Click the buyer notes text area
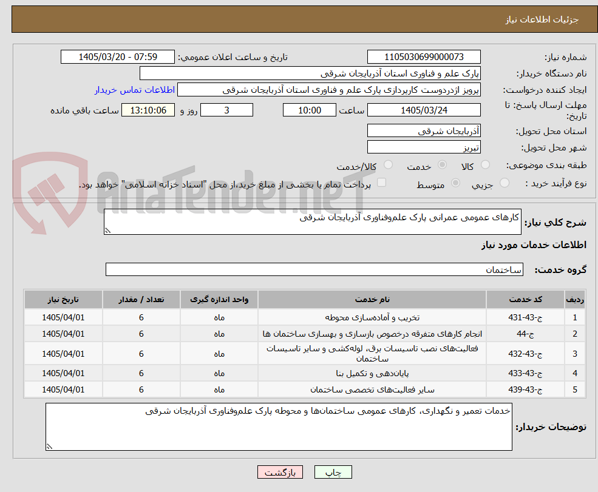The width and height of the screenshot is (598, 492). [279, 427]
